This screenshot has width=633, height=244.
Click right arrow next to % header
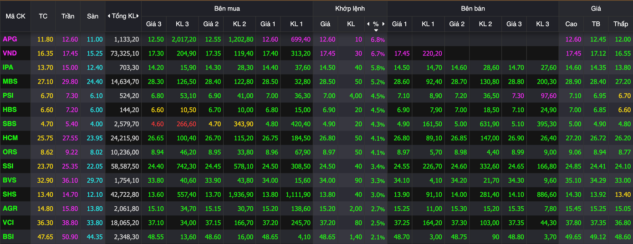point(383,24)
